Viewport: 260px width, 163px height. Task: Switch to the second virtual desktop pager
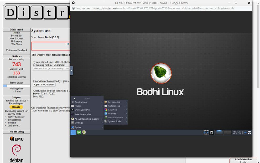227,132
